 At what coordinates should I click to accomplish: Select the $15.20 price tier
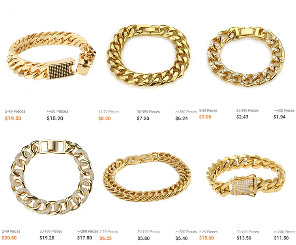[55, 118]
